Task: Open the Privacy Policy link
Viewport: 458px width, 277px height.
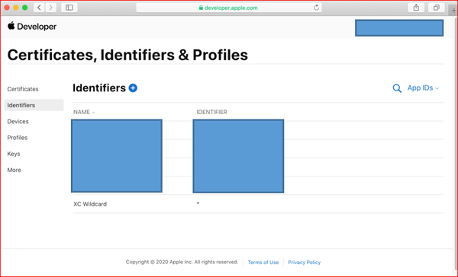Action: pos(304,262)
